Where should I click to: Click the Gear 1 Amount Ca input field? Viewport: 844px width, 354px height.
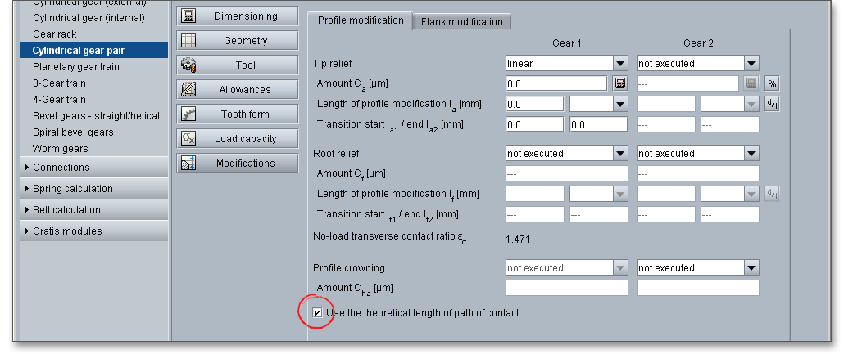(x=556, y=83)
